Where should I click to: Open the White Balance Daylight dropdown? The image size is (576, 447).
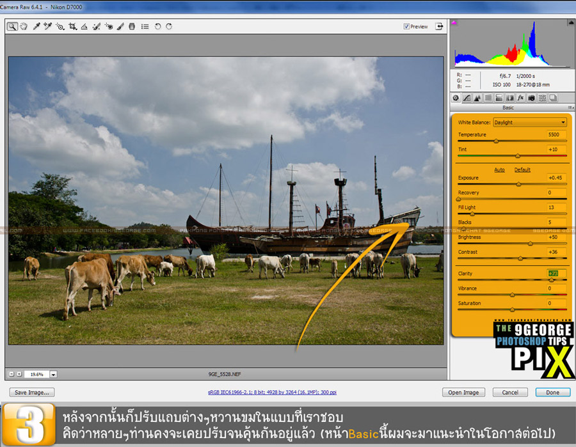pyautogui.click(x=530, y=122)
